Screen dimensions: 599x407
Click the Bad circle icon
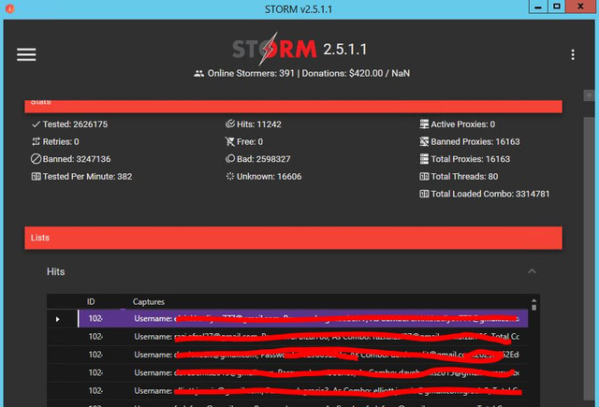coord(230,158)
